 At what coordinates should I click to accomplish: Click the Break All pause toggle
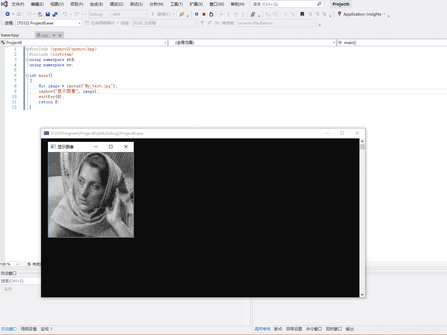(x=196, y=14)
